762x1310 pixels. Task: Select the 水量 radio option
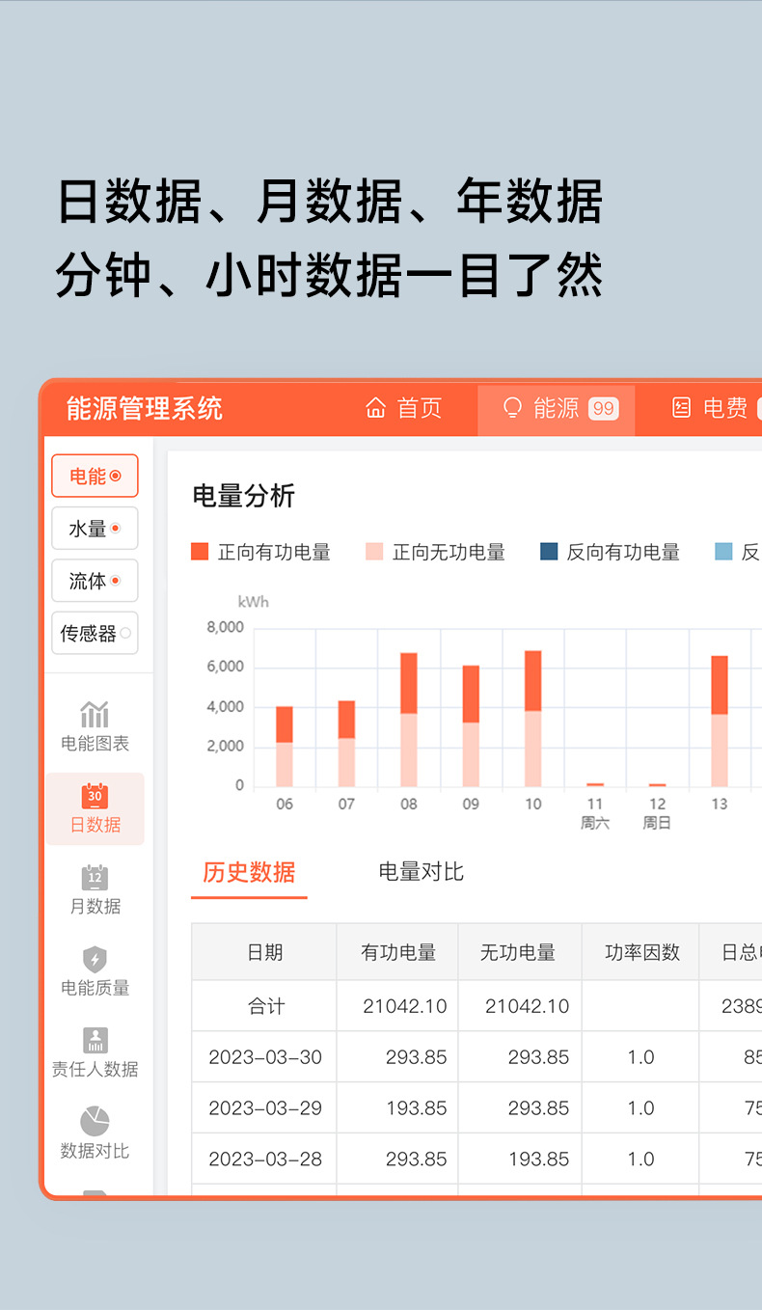[x=95, y=529]
